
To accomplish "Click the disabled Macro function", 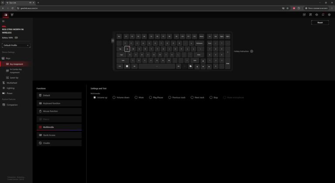I will 59,119.
